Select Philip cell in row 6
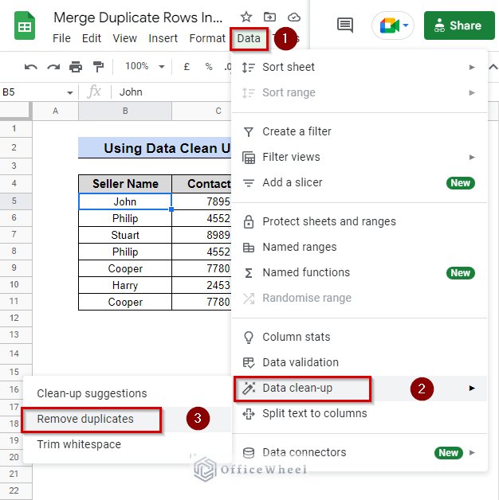Image resolution: width=499 pixels, height=500 pixels. tap(125, 218)
